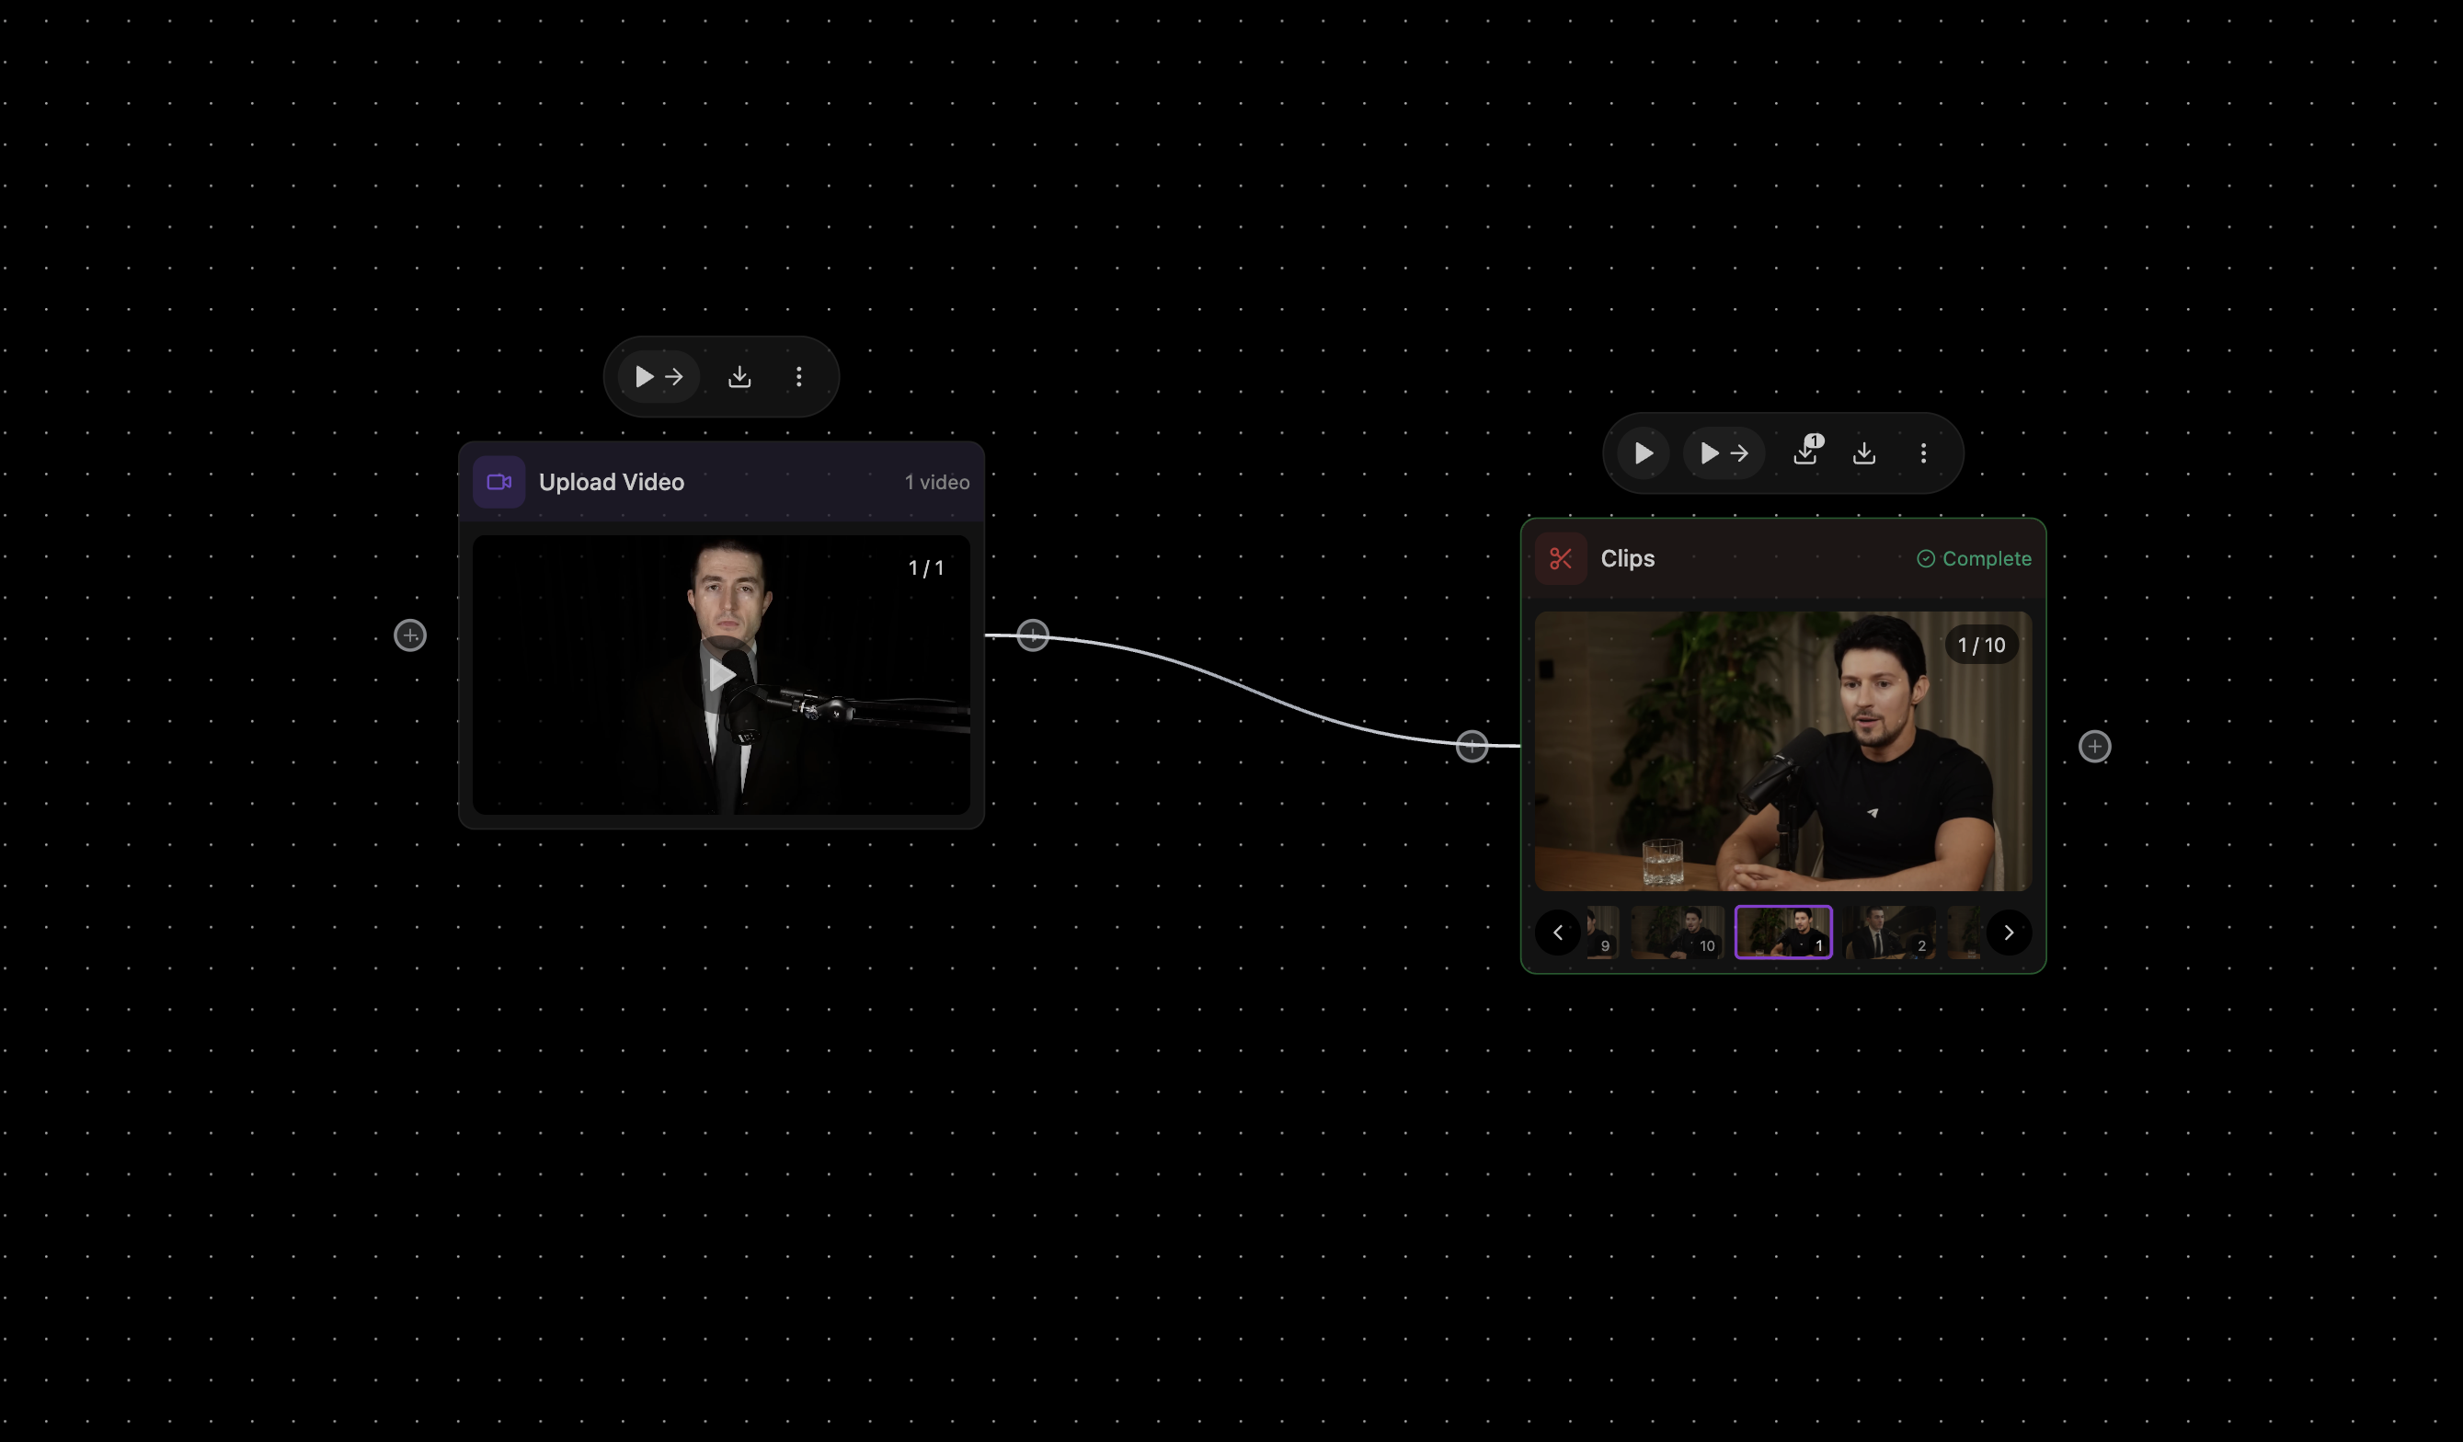The height and width of the screenshot is (1442, 2463).
Task: Click the plain download icon on the Clips toolbar
Action: tap(1864, 452)
